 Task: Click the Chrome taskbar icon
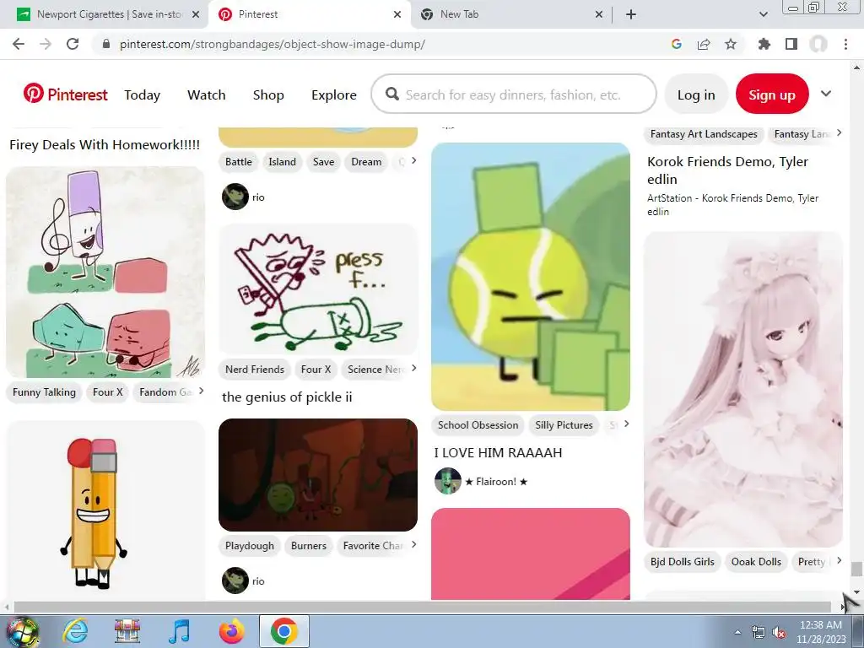click(283, 631)
